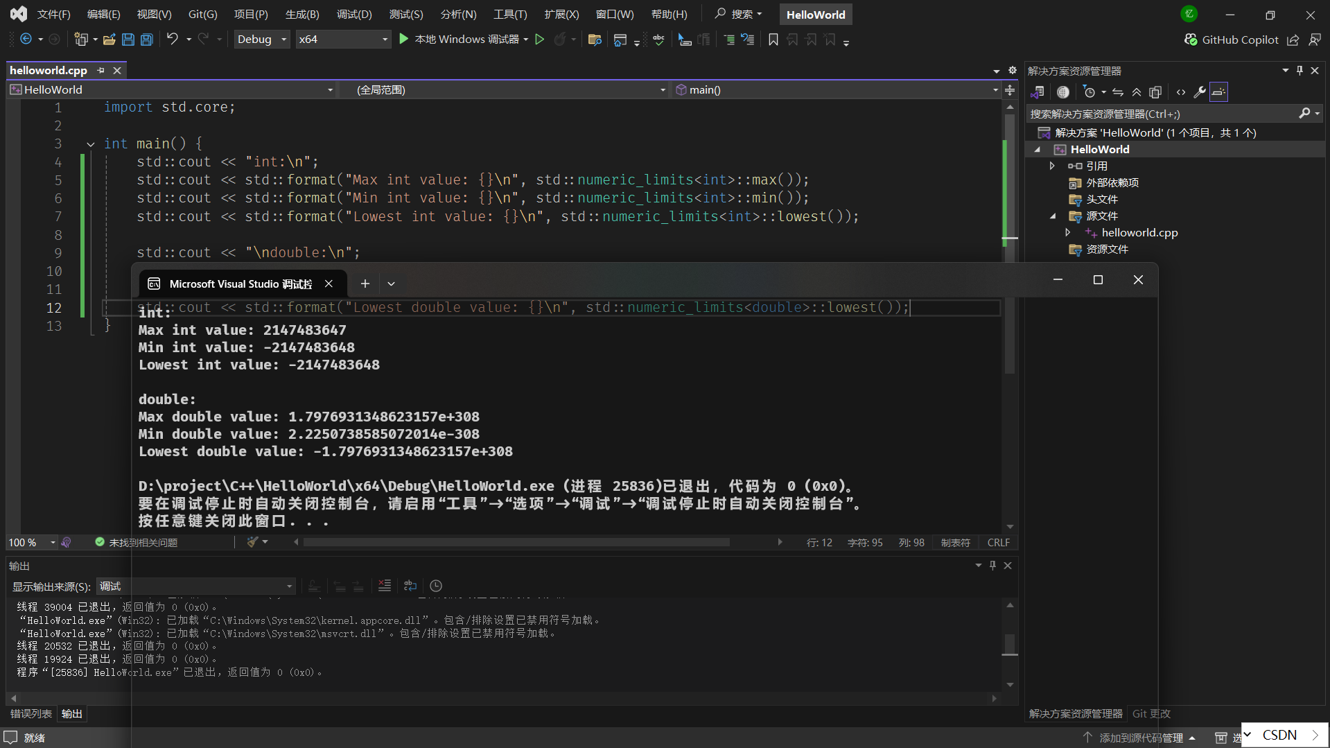Click the Undo arrow icon
Screen dimensions: 1330x748
(x=173, y=40)
